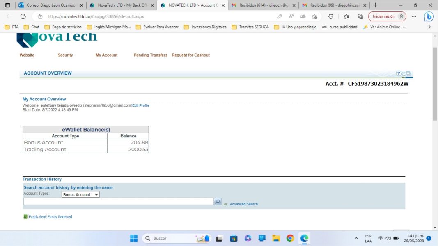Open the saved password key icon

pyautogui.click(x=280, y=16)
